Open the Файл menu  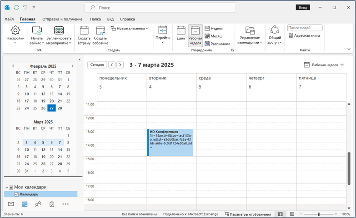[9, 19]
